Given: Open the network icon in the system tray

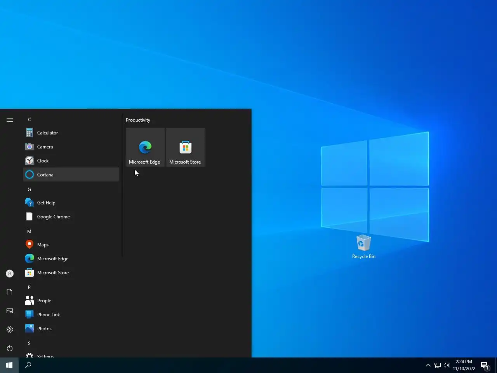Looking at the screenshot, I should tap(438, 365).
